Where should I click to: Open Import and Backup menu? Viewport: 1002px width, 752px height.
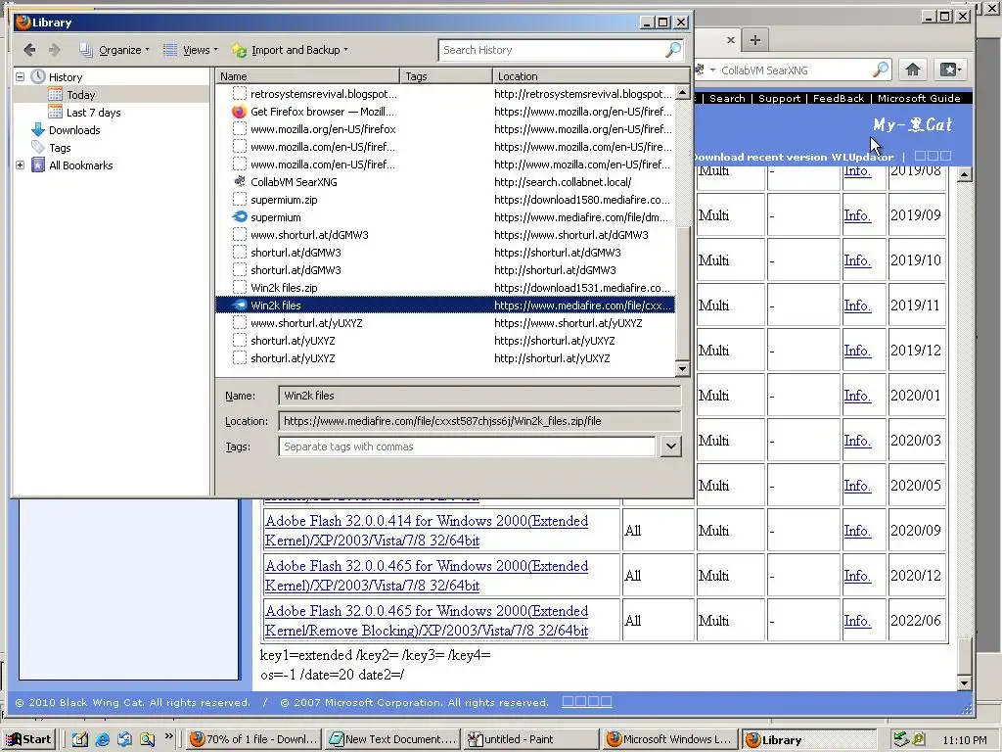pos(290,50)
